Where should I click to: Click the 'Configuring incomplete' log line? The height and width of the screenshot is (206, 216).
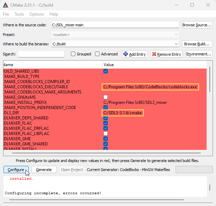pos(53,193)
